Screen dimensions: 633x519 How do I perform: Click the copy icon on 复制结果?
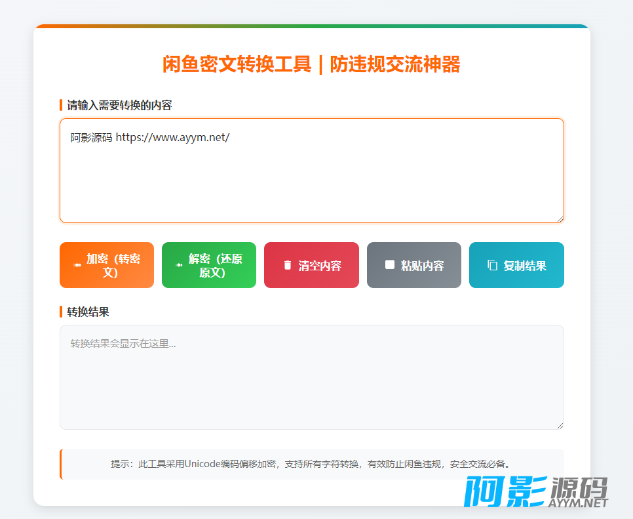(x=492, y=265)
